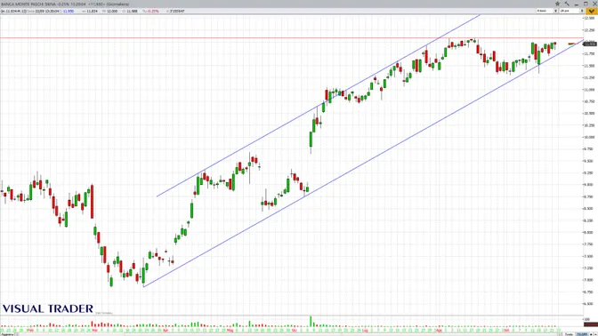
Task: Click the tallest green volume bar
Action: coord(311,321)
